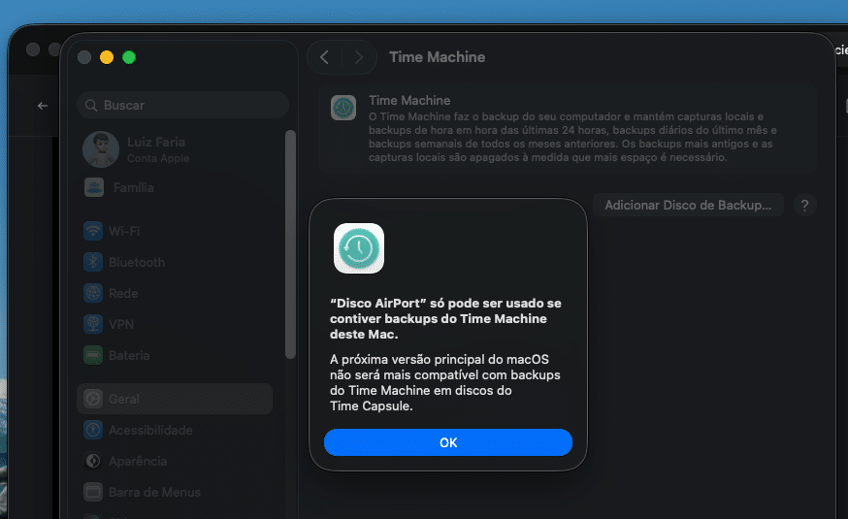
Task: Open the Acessibilidade settings icon
Action: [93, 430]
